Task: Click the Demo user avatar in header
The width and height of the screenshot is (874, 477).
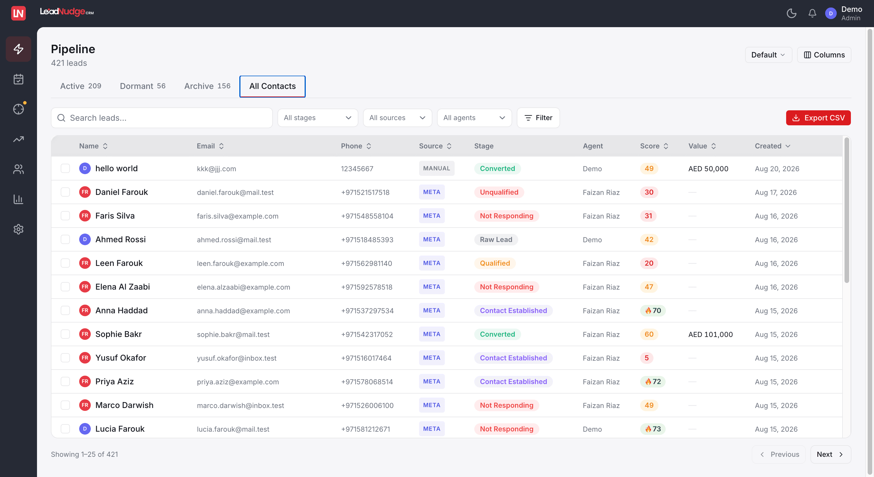Action: (x=831, y=13)
